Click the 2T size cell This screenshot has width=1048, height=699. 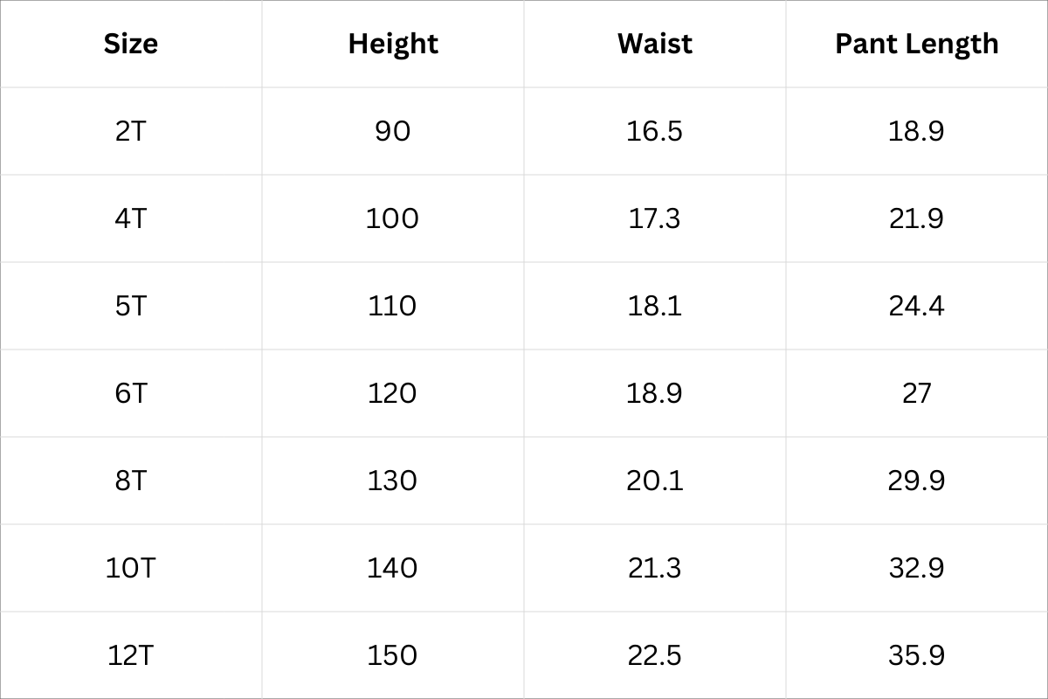[131, 131]
